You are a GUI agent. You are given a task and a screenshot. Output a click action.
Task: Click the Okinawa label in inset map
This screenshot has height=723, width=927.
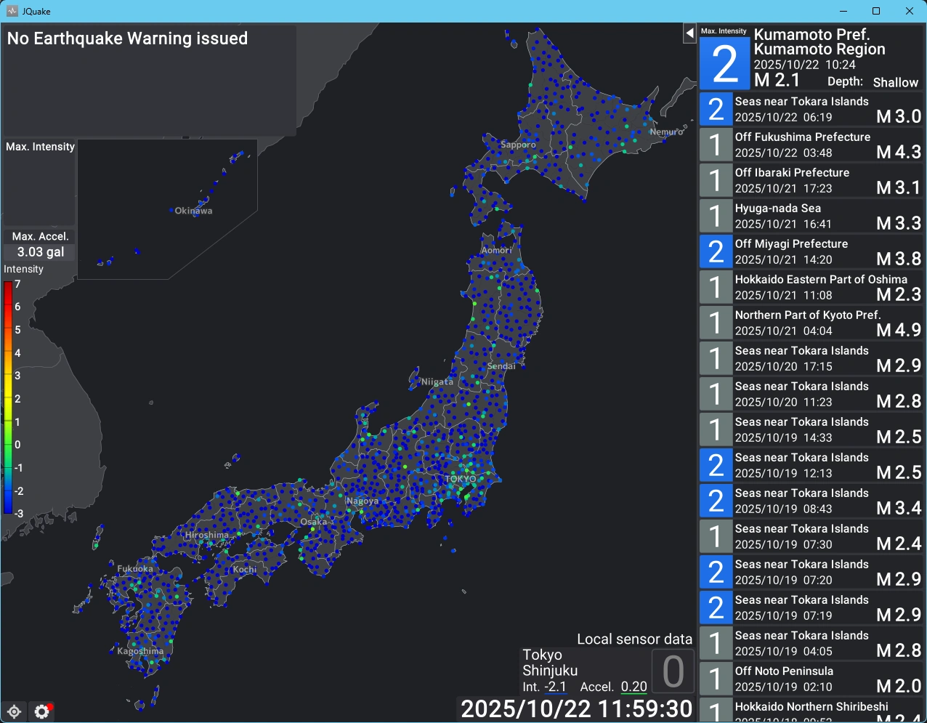pyautogui.click(x=194, y=211)
